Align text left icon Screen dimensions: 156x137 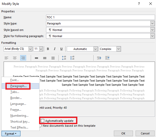6,58
